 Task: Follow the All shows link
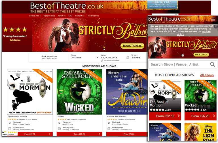tap(207, 75)
